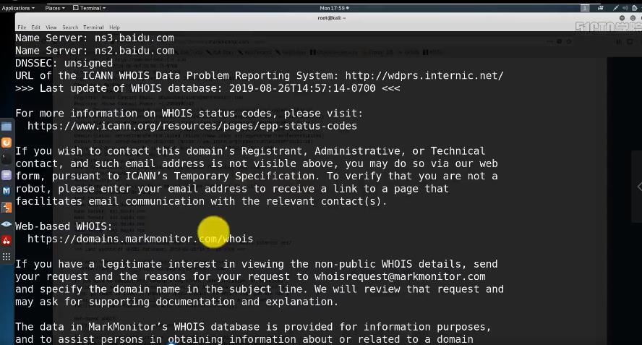This screenshot has width=642, height=345.
Task: Expand the Places dropdown in top panel
Action: 54,8
